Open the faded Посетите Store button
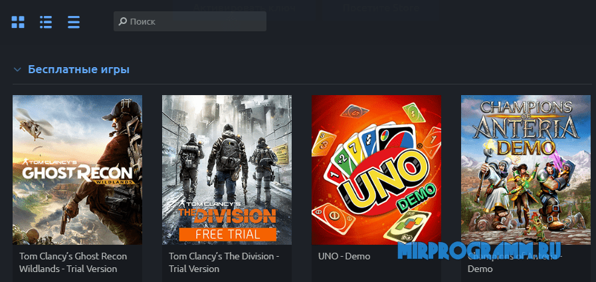This screenshot has width=596, height=282. tap(381, 7)
